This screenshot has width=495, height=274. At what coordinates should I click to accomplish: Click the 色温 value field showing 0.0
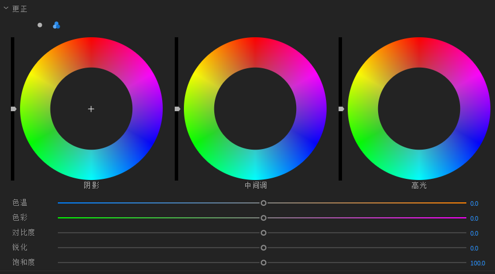474,203
